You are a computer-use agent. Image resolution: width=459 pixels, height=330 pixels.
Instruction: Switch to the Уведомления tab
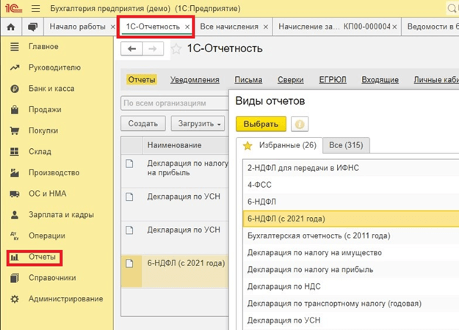(195, 80)
